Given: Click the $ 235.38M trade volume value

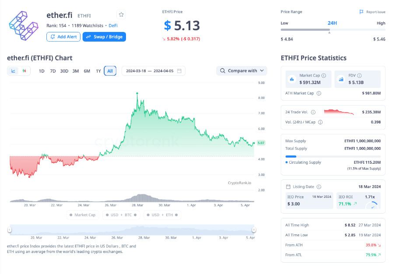Looking at the screenshot, I should 371,112.
